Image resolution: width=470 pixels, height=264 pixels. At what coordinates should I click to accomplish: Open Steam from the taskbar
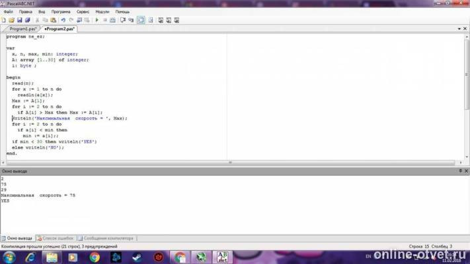pyautogui.click(x=137, y=257)
